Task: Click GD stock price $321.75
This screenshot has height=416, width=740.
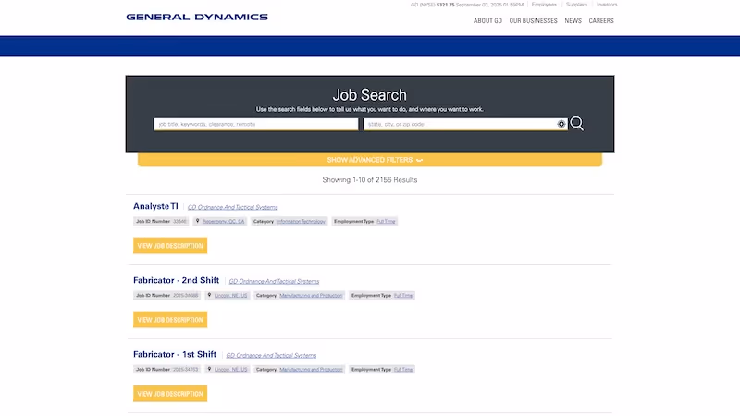Action: coord(445,5)
